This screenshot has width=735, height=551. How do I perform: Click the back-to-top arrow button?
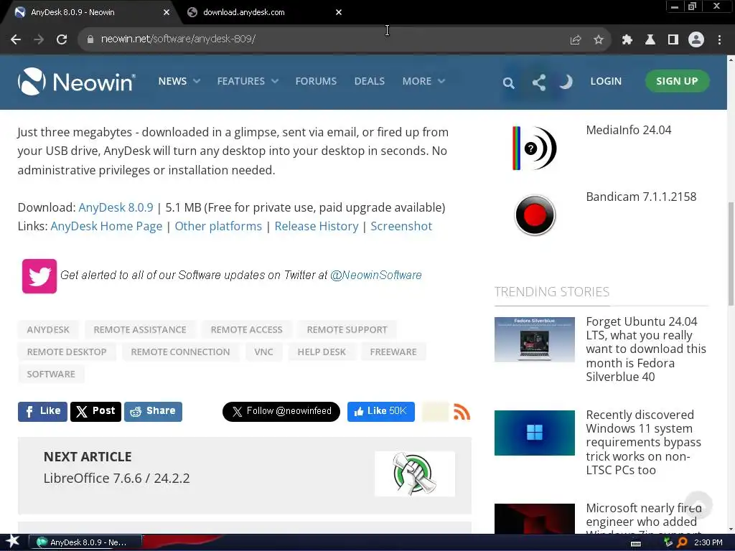(698, 505)
